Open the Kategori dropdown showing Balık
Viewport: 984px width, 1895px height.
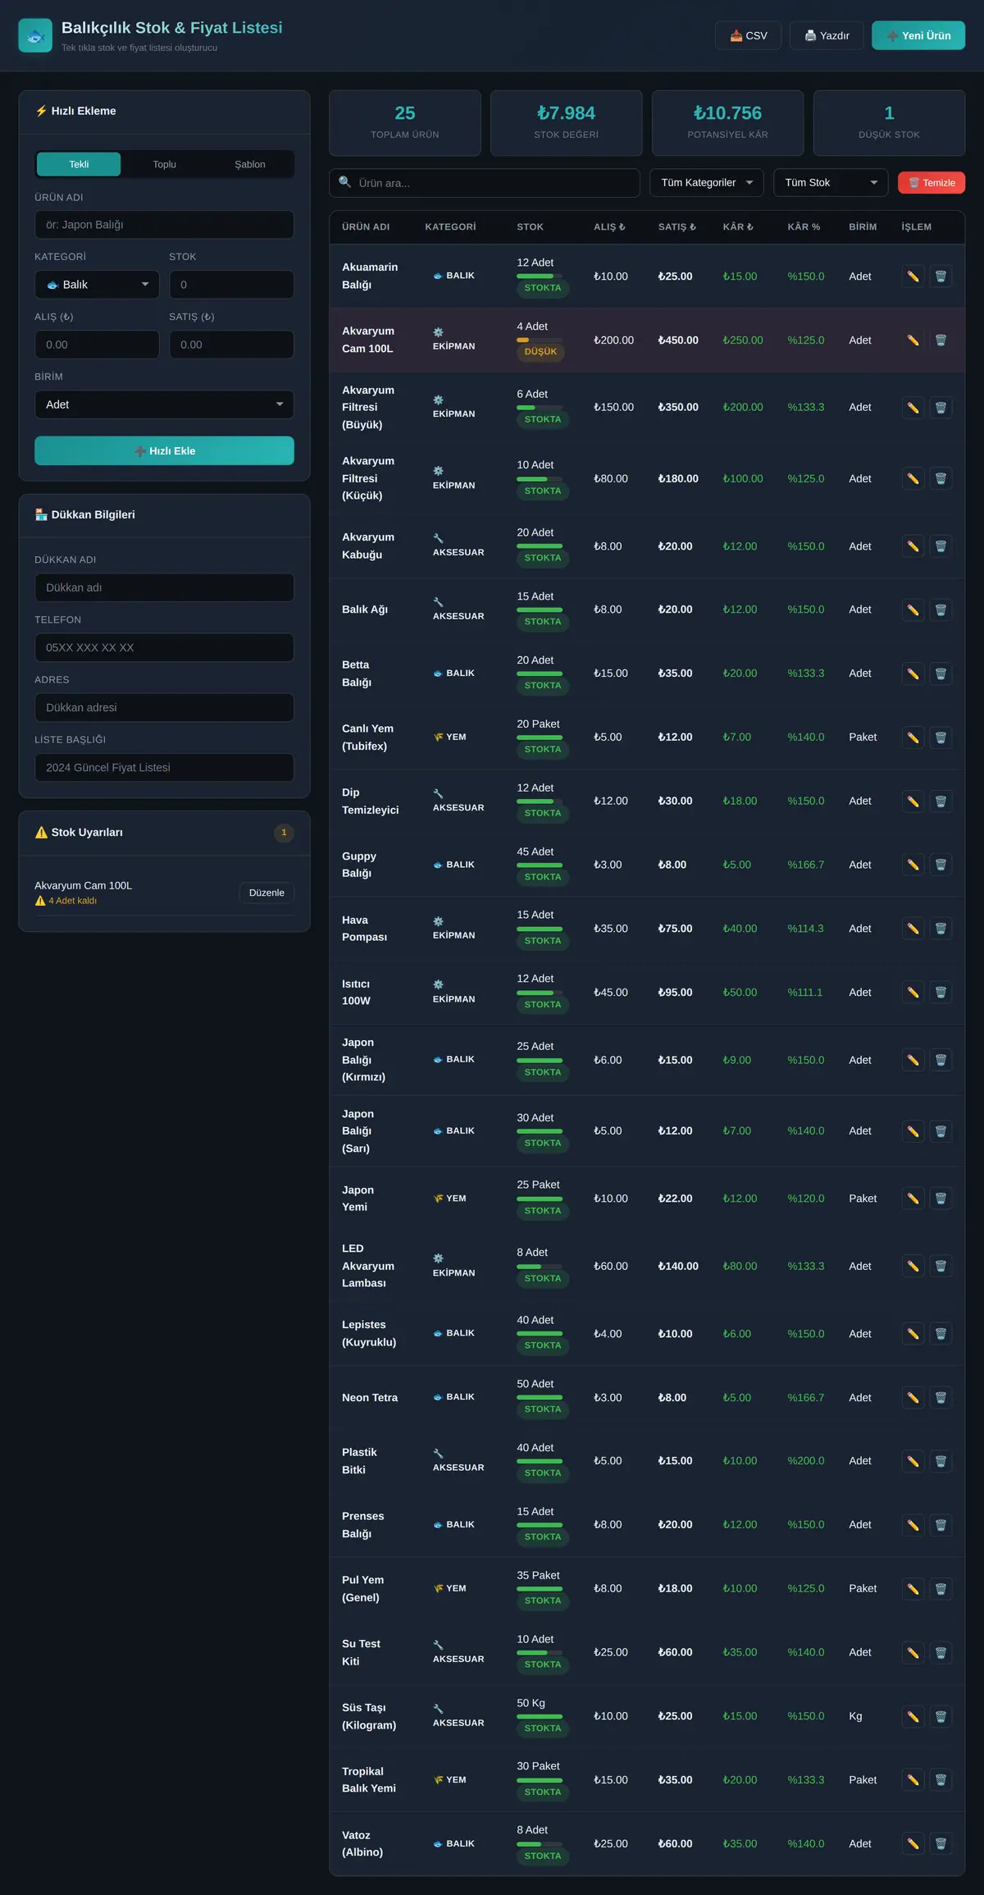pyautogui.click(x=97, y=285)
